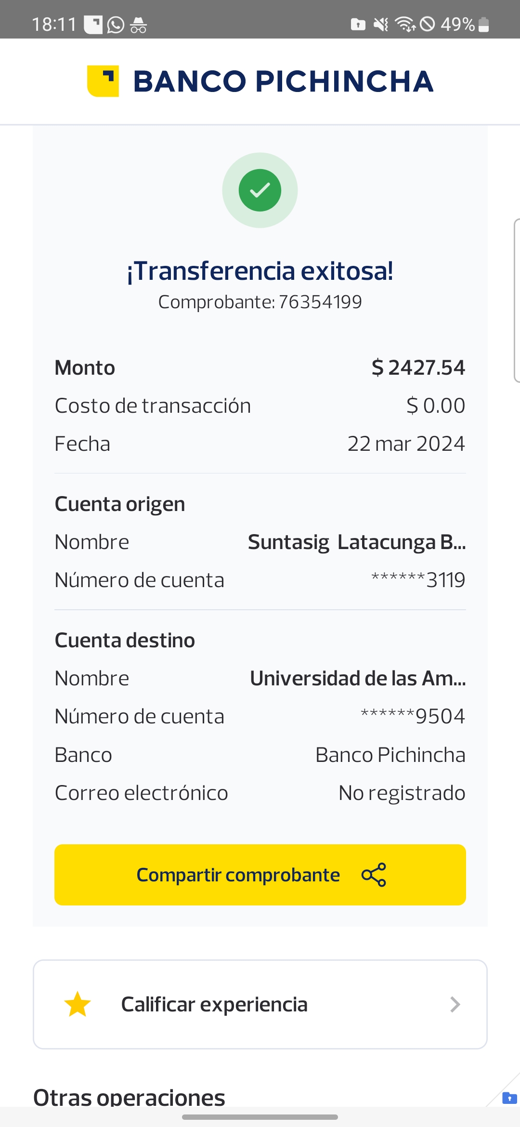Tap the WhatsApp notification icon in status bar
Image resolution: width=520 pixels, height=1127 pixels.
tap(116, 25)
